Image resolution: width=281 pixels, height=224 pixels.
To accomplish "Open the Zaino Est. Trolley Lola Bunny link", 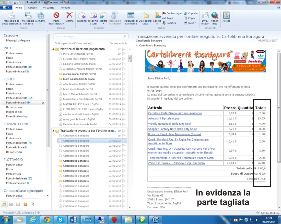I will (x=177, y=163).
